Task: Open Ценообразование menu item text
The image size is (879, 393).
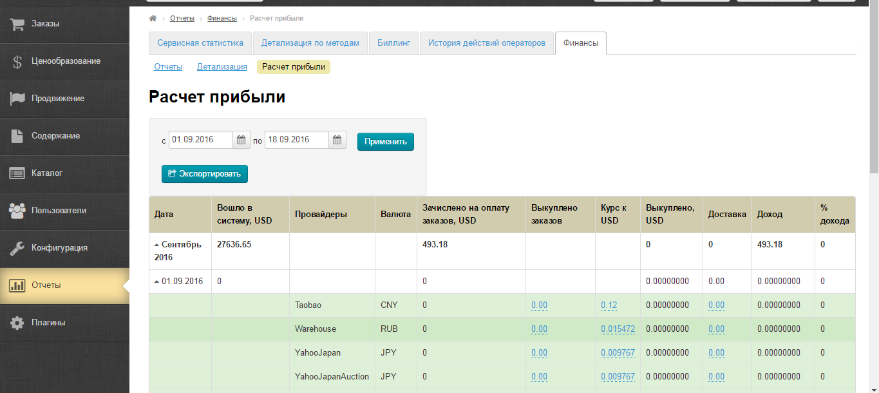Action: [66, 61]
